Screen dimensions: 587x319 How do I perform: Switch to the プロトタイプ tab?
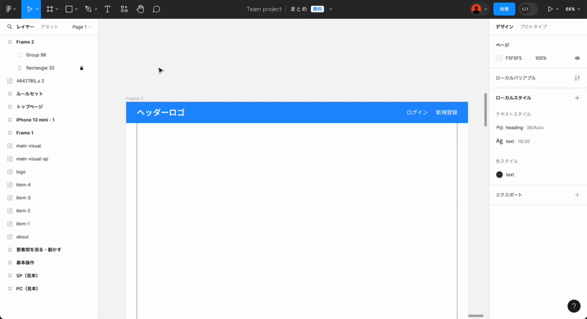pyautogui.click(x=534, y=27)
